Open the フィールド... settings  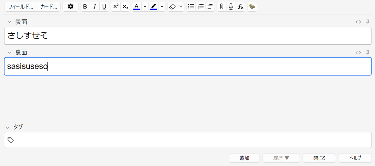tap(21, 7)
